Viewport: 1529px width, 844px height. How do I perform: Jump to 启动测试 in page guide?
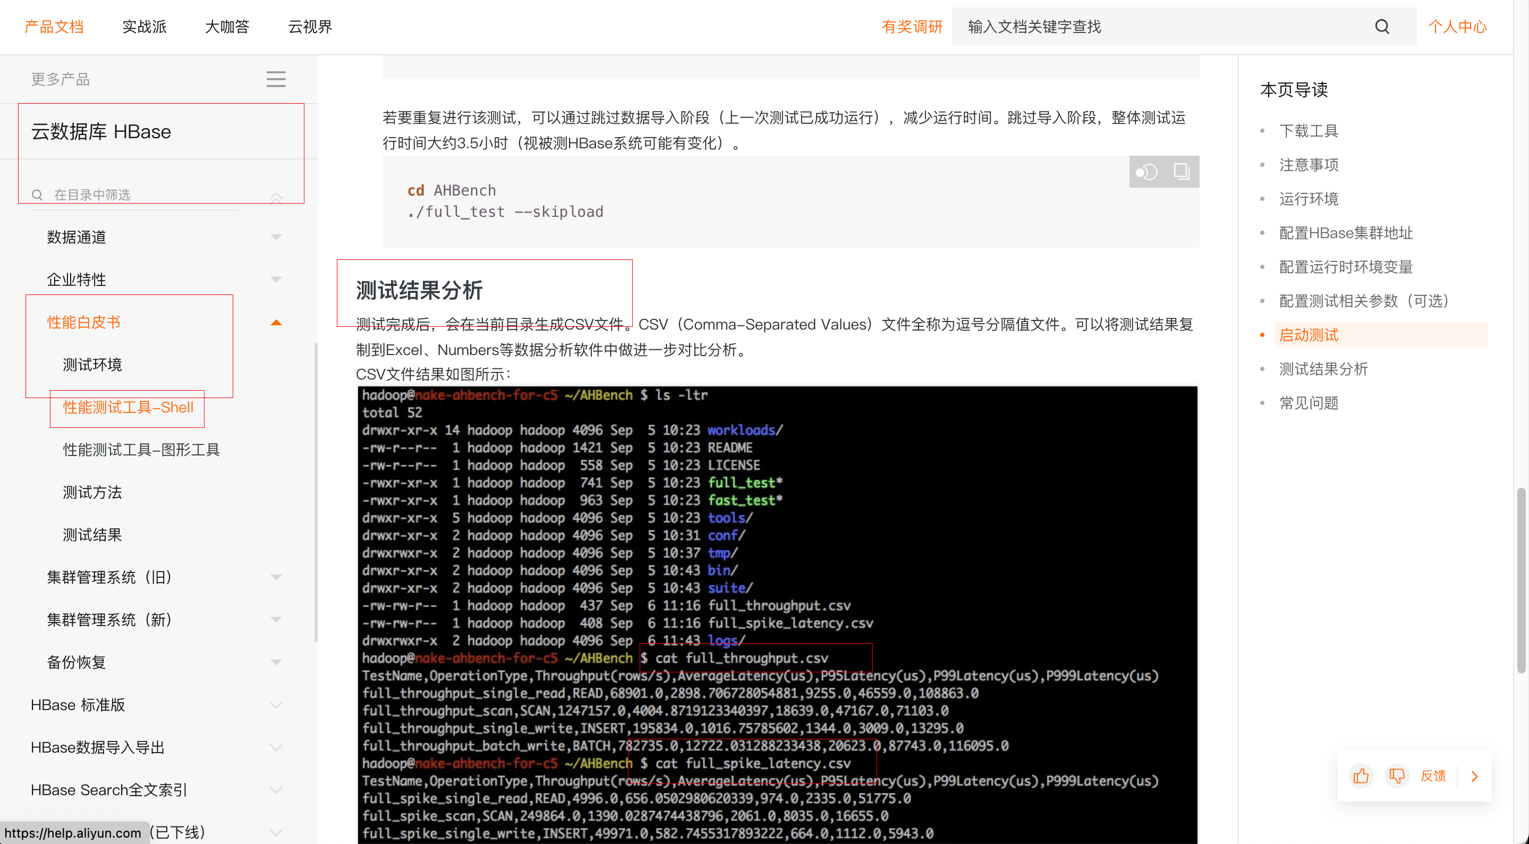(1309, 335)
